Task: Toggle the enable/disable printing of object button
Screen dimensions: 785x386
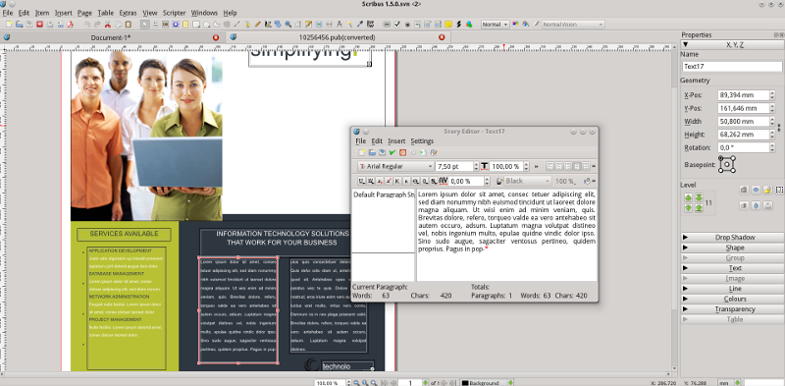Action: (767, 205)
